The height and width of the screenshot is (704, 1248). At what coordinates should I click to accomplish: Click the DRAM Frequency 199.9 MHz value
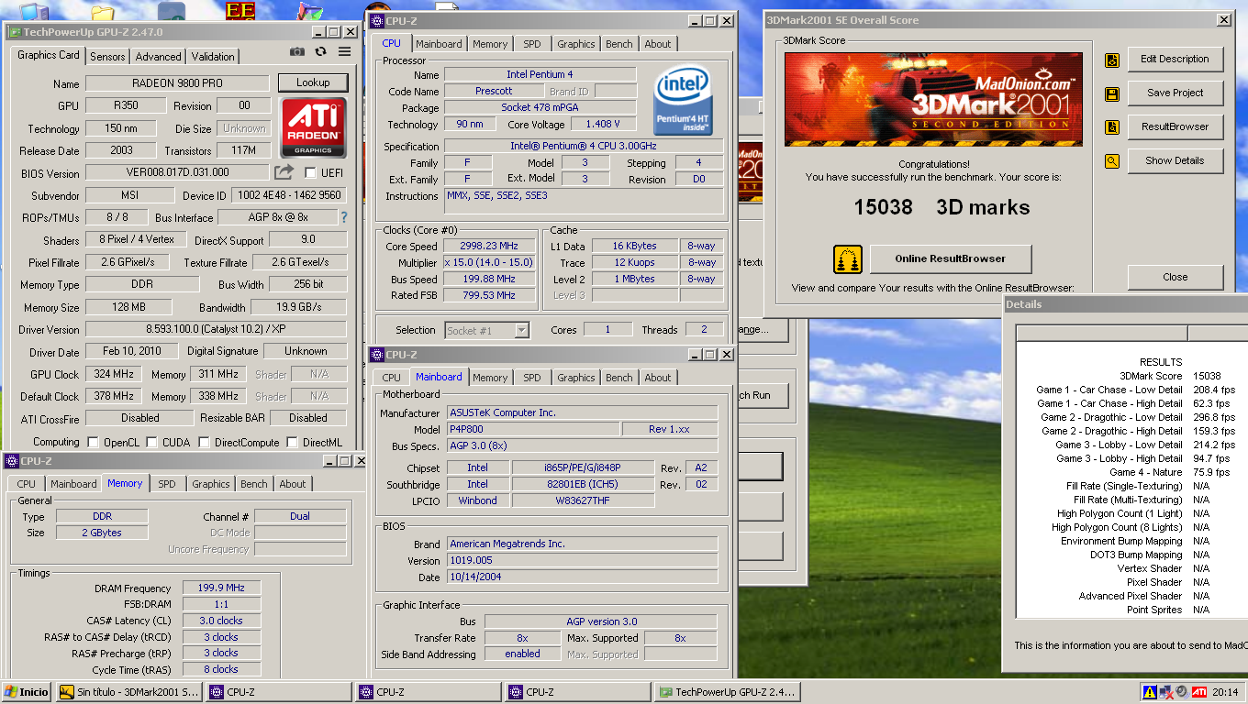(221, 588)
